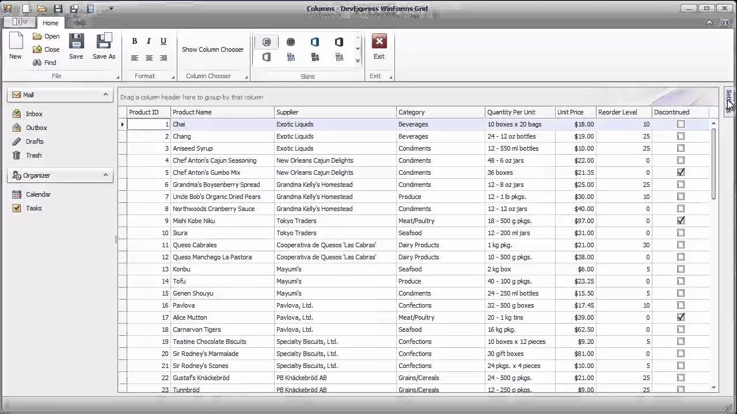The height and width of the screenshot is (414, 737).
Task: Collapse the Organizer navigation group
Action: coord(105,175)
